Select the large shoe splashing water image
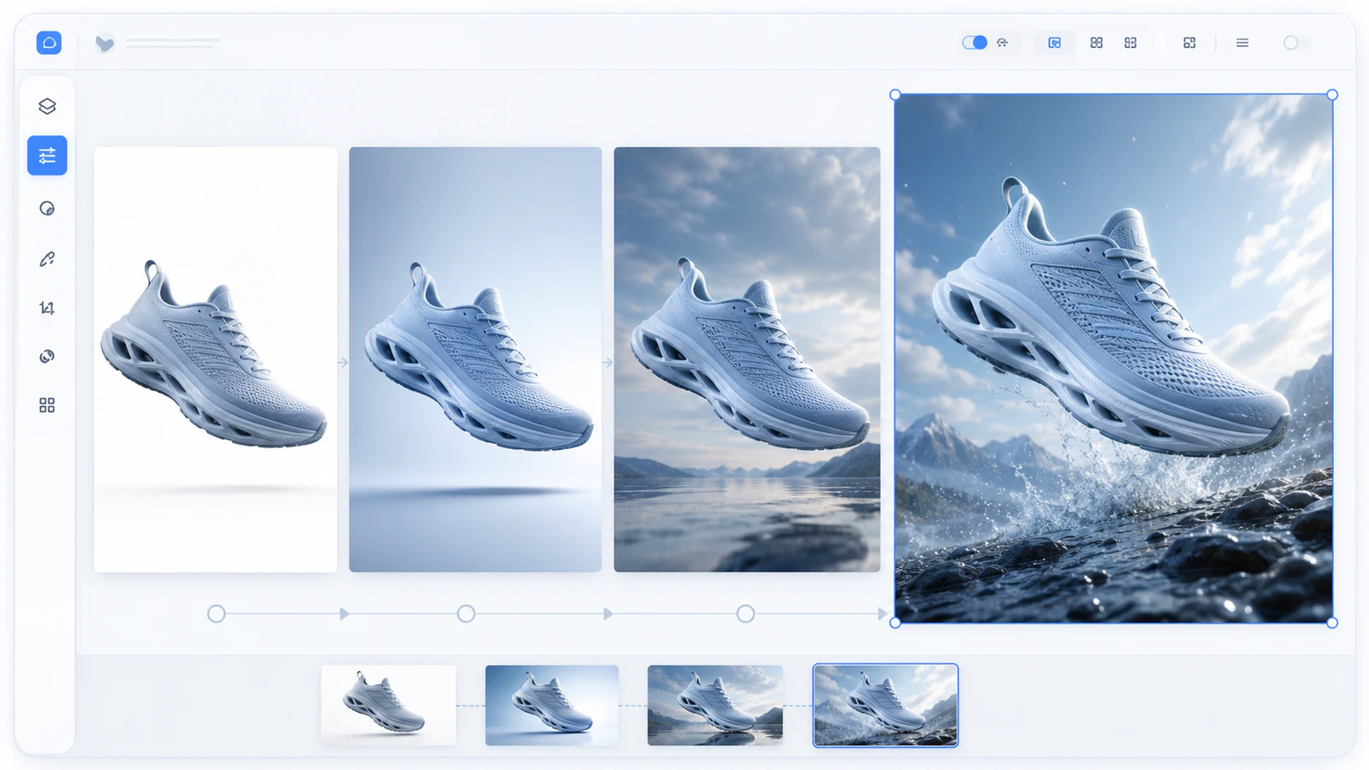The height and width of the screenshot is (770, 1369). [x=1113, y=358]
